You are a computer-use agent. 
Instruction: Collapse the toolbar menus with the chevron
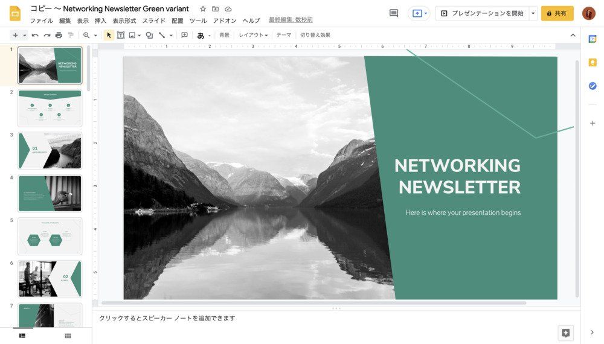573,35
